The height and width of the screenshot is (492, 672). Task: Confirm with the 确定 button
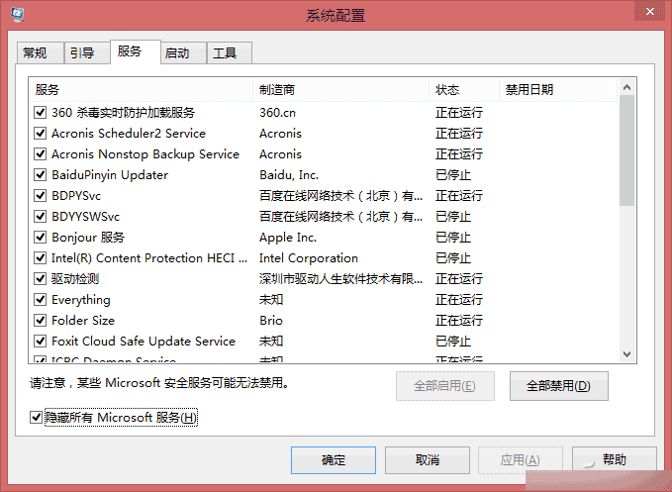point(334,460)
